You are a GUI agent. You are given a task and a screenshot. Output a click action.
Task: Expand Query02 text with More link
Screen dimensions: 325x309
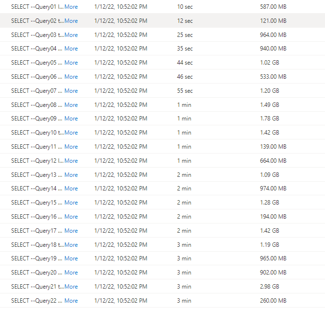tap(71, 21)
